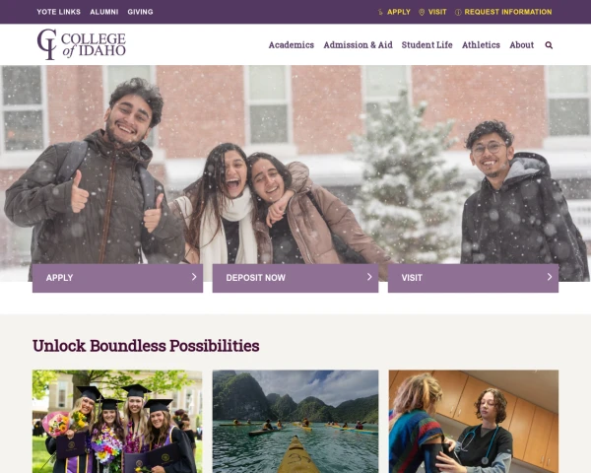This screenshot has width=591, height=473.
Task: Open the search magnifier icon
Action: (549, 45)
